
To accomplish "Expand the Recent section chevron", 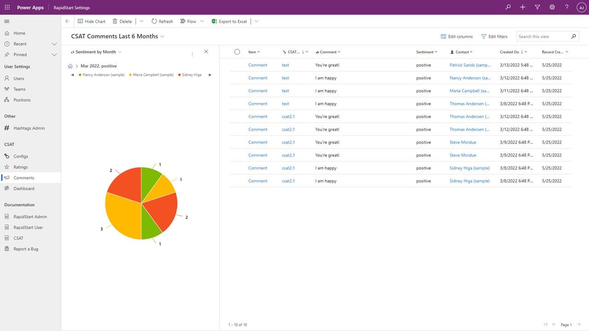I will click(x=54, y=44).
